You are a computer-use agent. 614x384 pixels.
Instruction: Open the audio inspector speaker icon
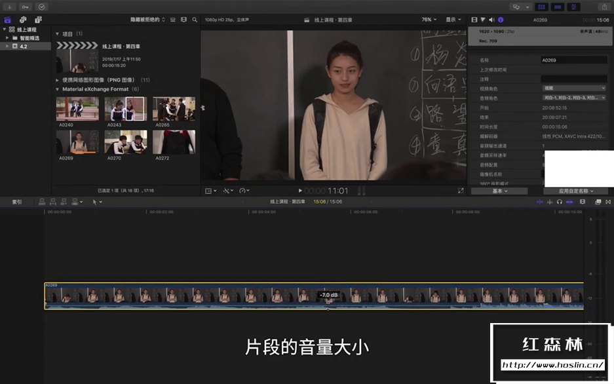pos(491,20)
